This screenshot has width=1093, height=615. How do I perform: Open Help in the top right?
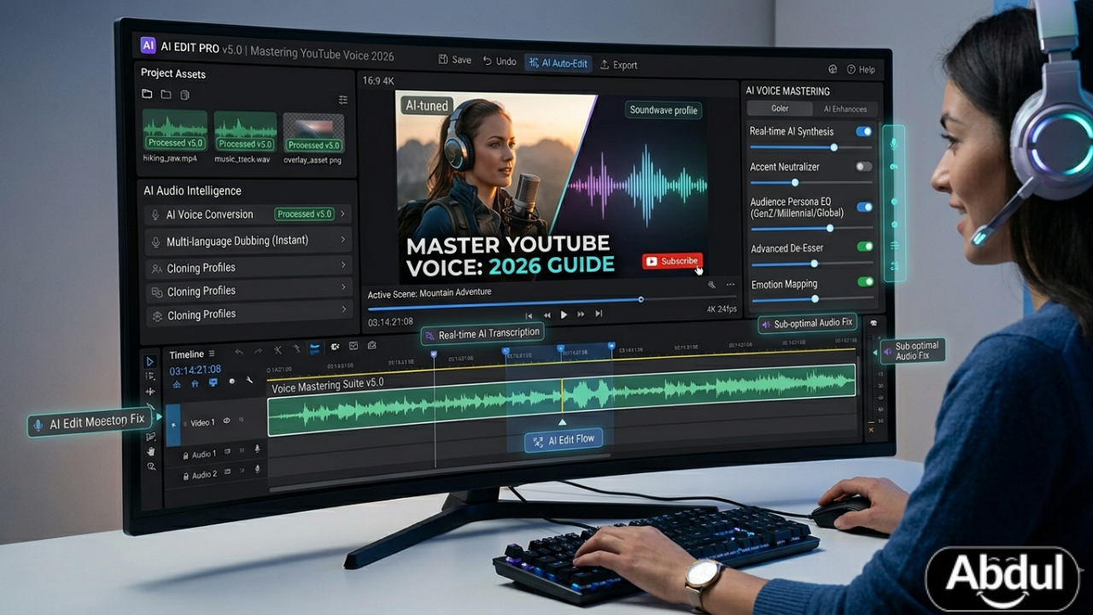pyautogui.click(x=861, y=69)
